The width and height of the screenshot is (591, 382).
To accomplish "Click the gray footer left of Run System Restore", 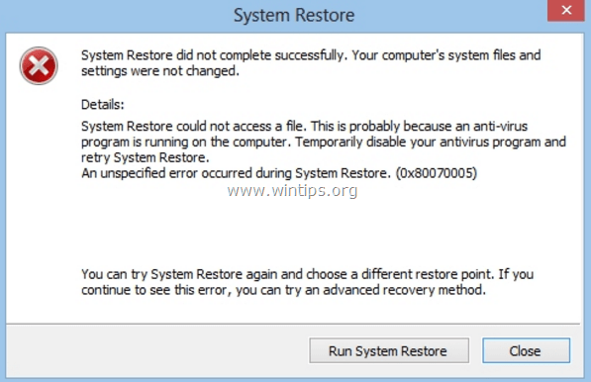I will click(157, 350).
